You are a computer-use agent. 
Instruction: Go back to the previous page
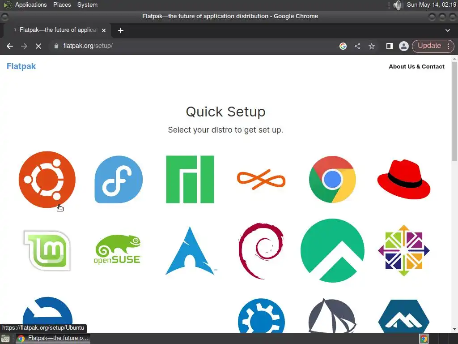coord(10,46)
